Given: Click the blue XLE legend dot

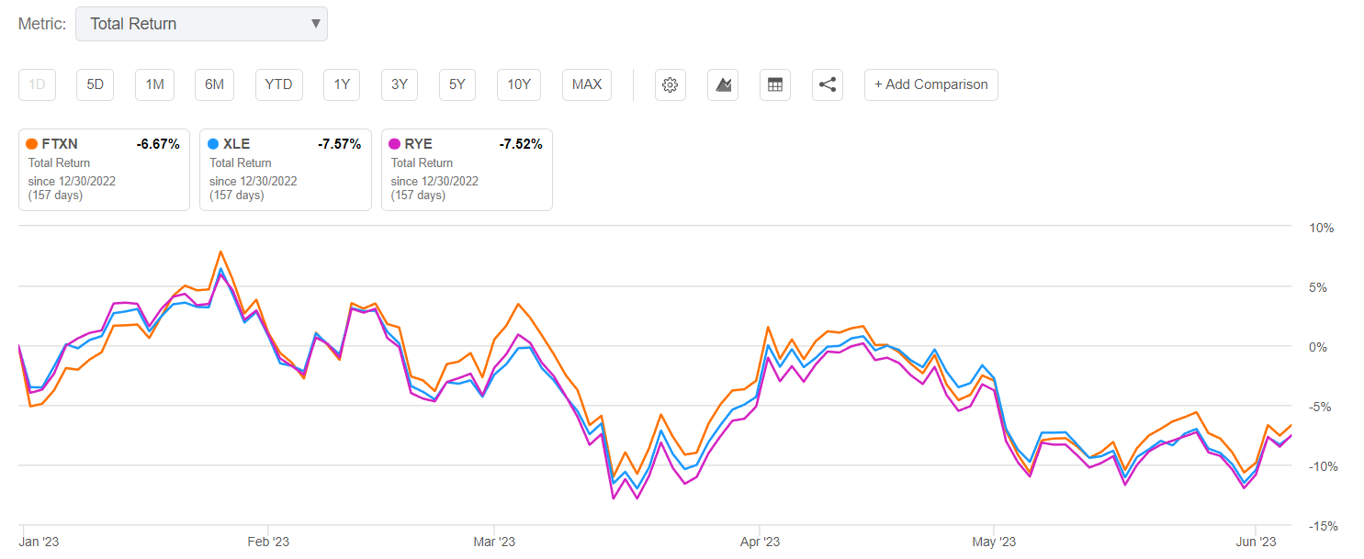Looking at the screenshot, I should [x=211, y=143].
